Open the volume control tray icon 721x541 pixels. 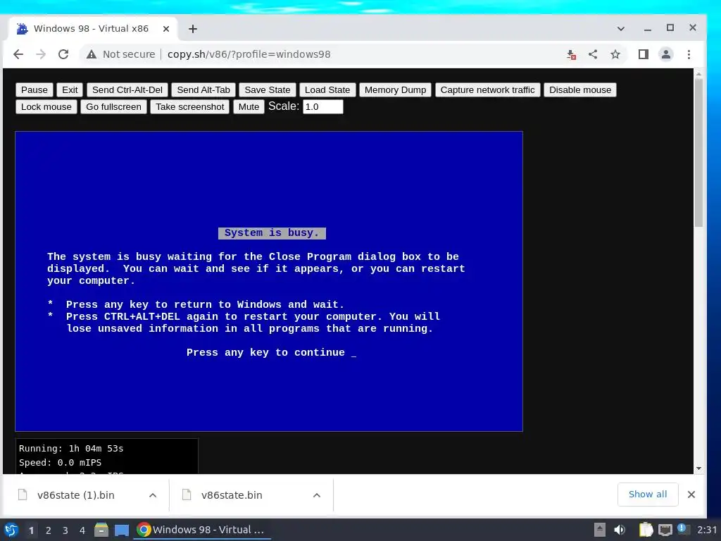pos(620,530)
